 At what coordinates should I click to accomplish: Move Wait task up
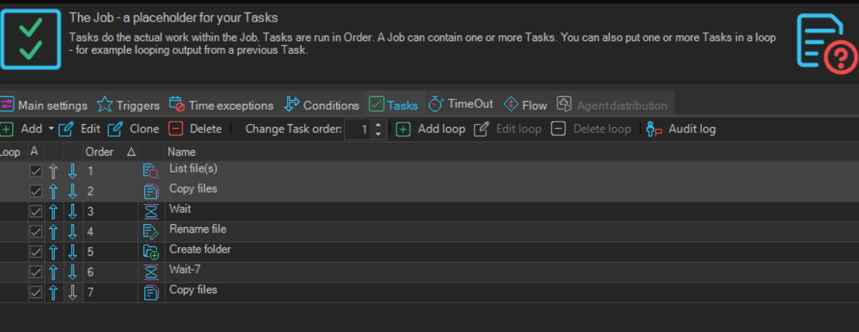[53, 212]
